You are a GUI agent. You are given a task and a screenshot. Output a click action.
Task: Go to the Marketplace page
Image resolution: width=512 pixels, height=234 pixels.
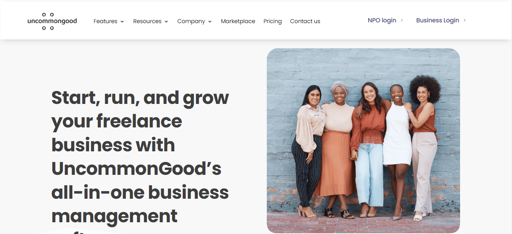238,21
